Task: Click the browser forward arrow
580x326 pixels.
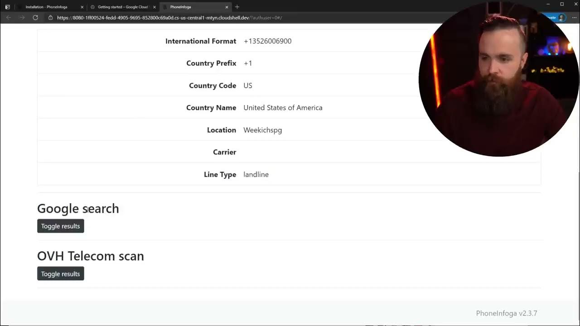Action: 22,18
